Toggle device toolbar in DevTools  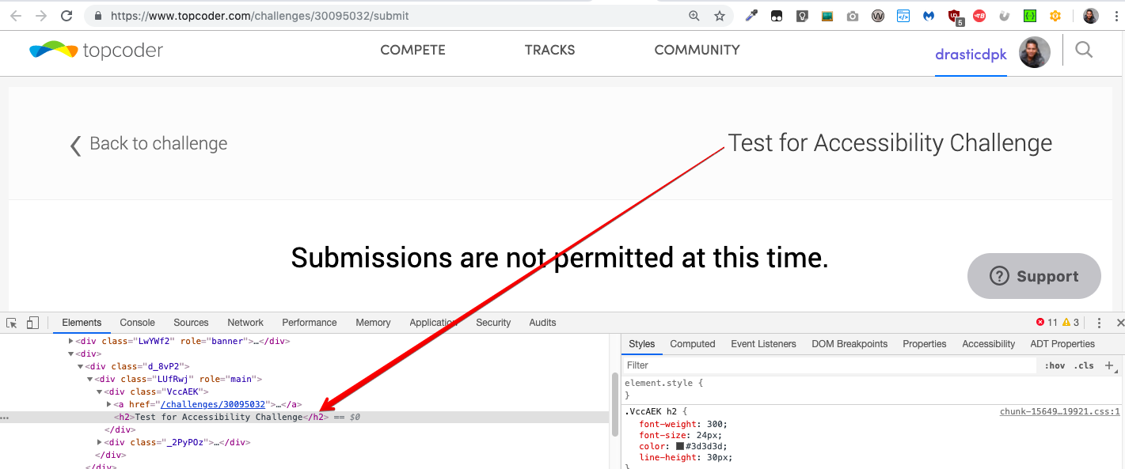(32, 323)
